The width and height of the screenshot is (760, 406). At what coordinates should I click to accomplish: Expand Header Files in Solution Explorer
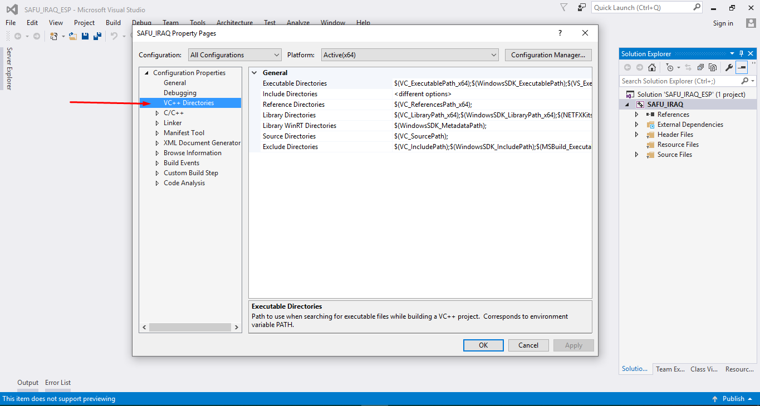click(637, 135)
